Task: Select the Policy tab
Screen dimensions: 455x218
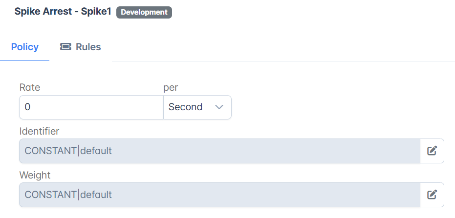Action: pos(24,47)
